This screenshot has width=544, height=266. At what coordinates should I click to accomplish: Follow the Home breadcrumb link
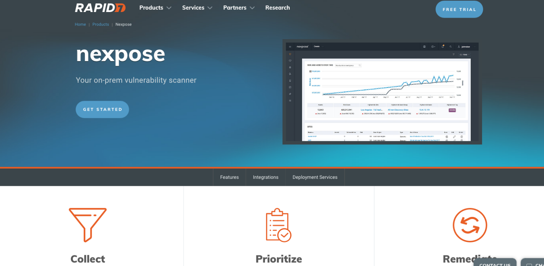coord(80,24)
